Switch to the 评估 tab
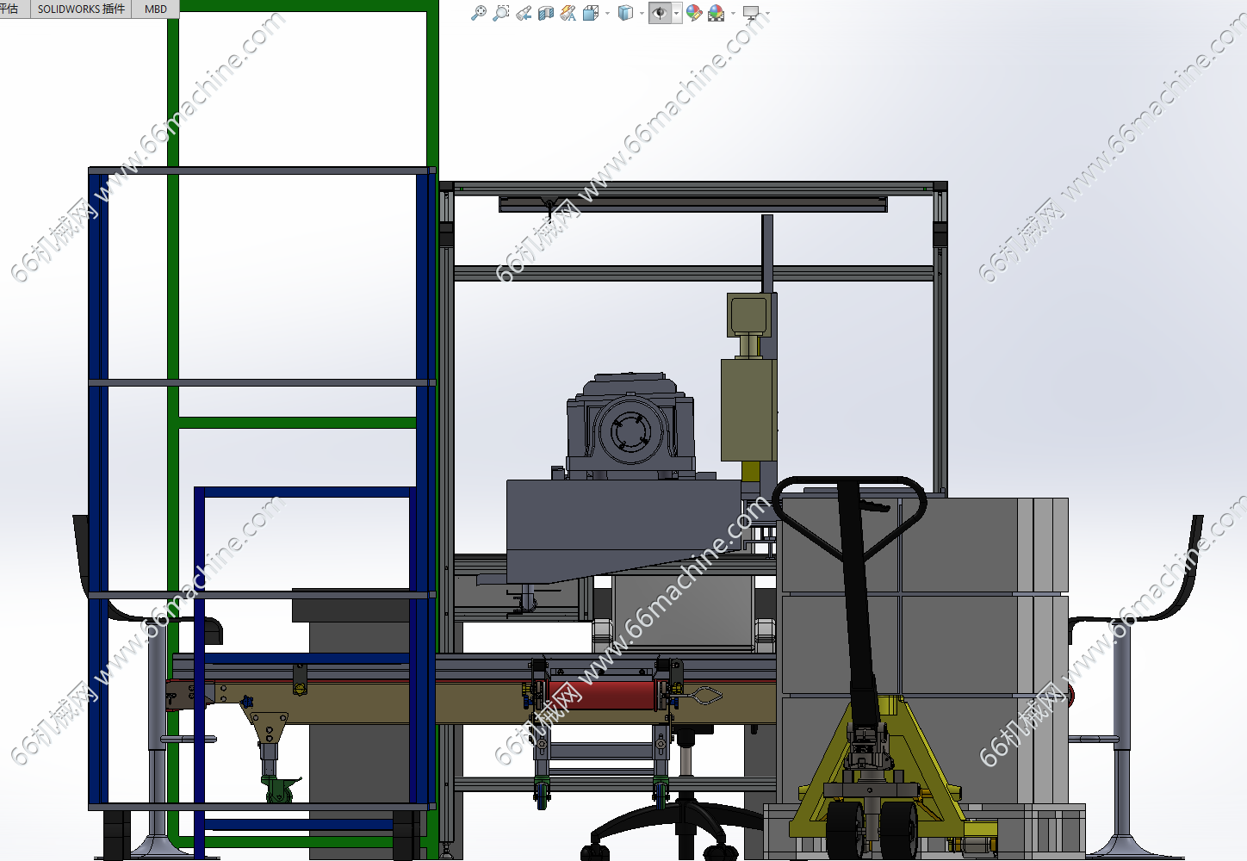Screen dimensions: 1247x861 (x=10, y=9)
